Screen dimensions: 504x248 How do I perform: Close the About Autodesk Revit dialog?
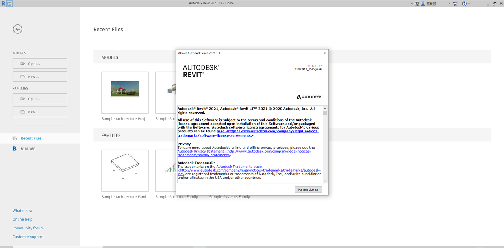324,53
